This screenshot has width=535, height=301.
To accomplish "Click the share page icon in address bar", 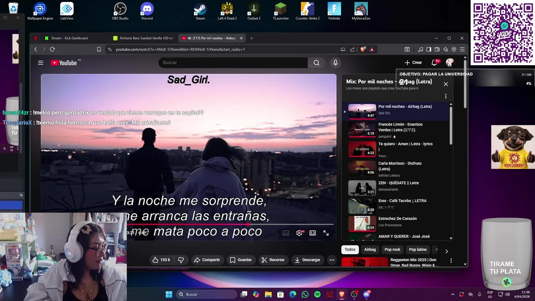I will (x=352, y=49).
